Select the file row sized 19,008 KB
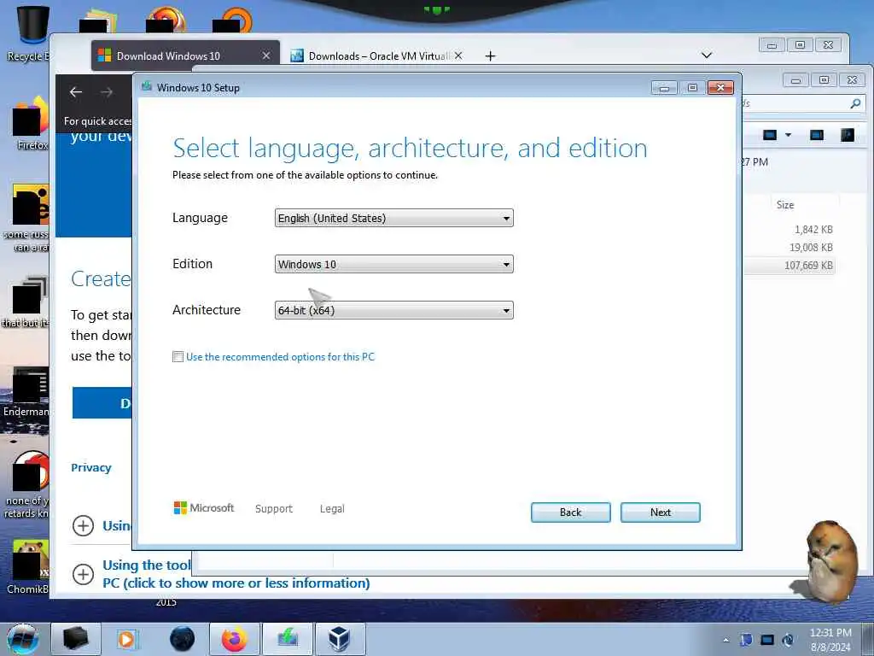Screen dimensions: 874x656 tap(790, 247)
